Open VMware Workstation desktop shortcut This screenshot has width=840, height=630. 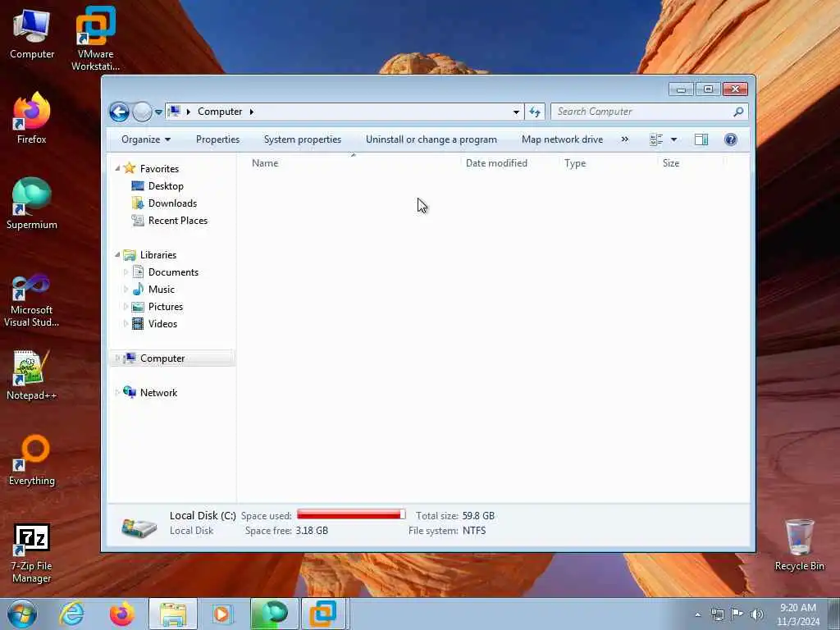[95, 39]
